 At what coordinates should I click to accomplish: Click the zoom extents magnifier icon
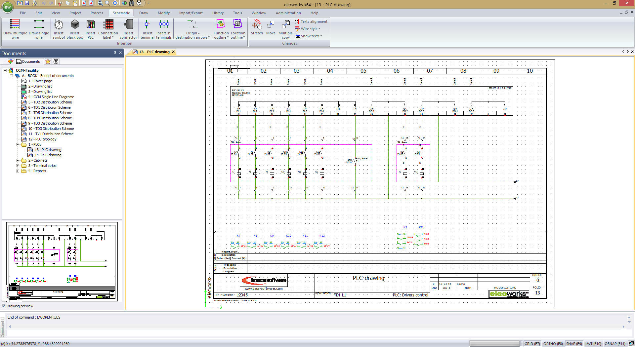[x=100, y=3]
